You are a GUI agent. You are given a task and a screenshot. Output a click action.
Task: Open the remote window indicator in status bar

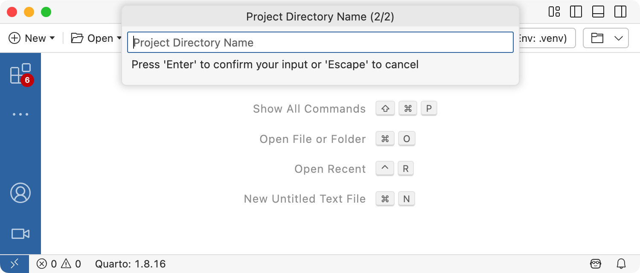(x=15, y=264)
